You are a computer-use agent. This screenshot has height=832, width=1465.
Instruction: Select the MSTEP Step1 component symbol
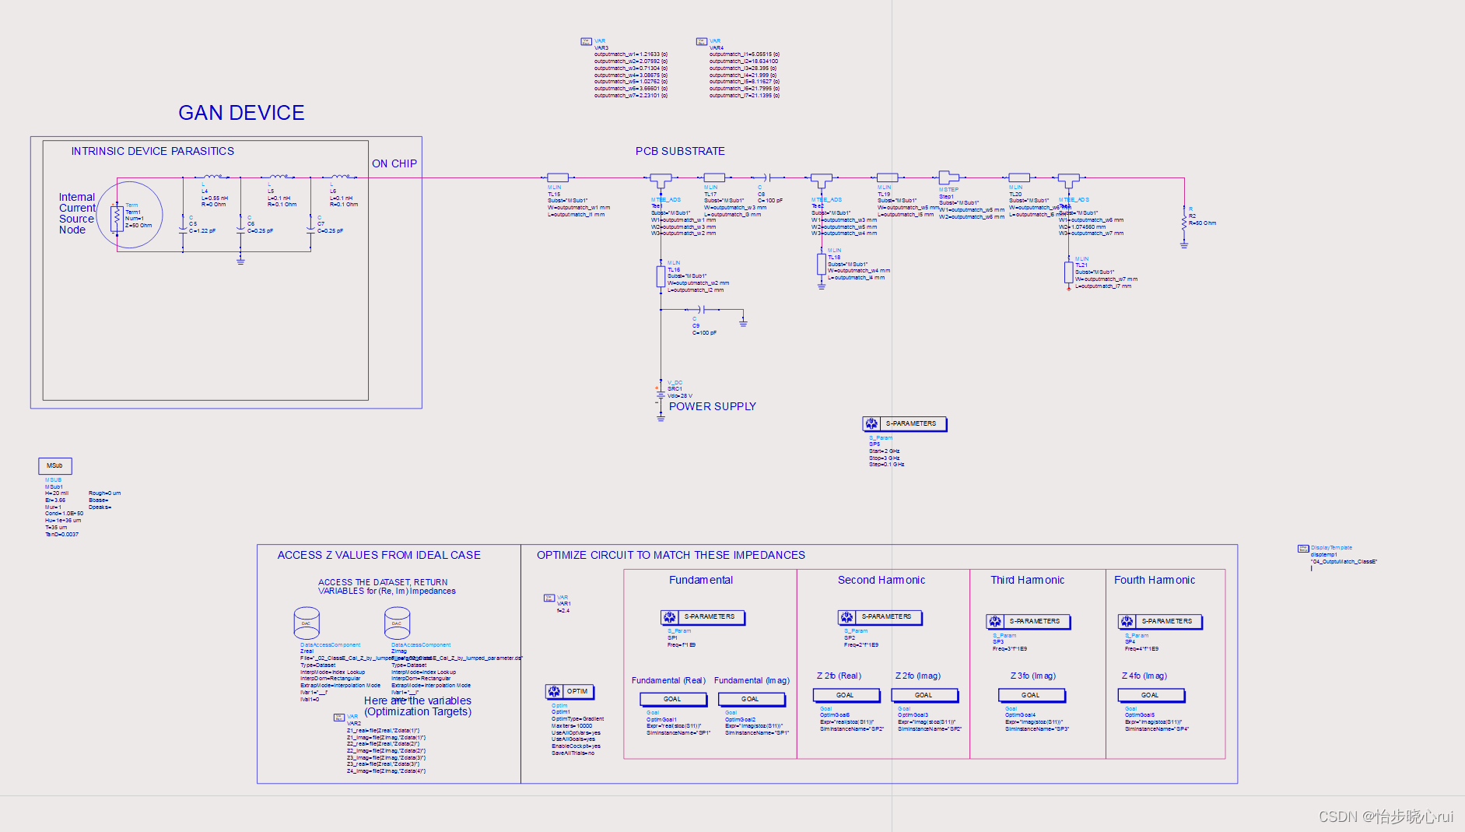point(948,178)
